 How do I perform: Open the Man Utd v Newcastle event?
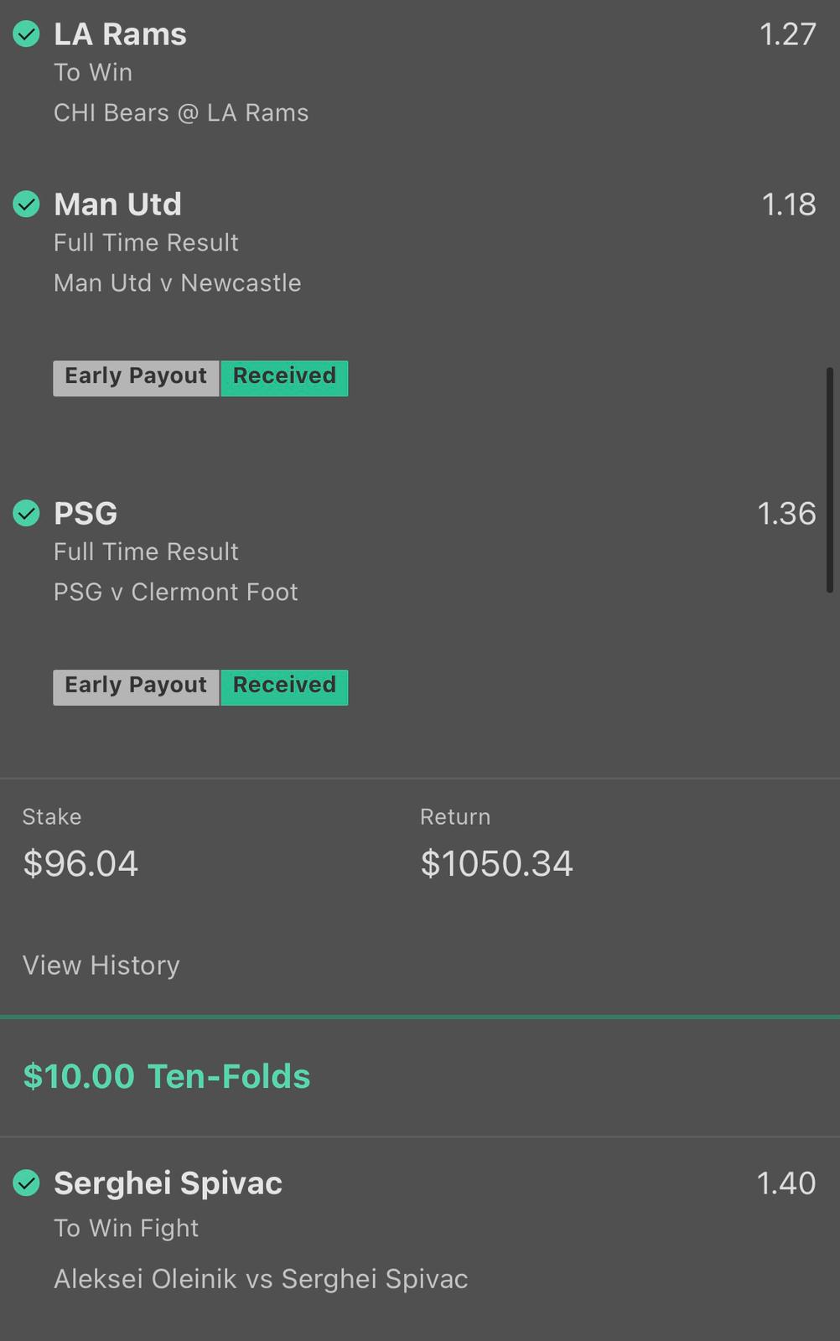pos(178,283)
